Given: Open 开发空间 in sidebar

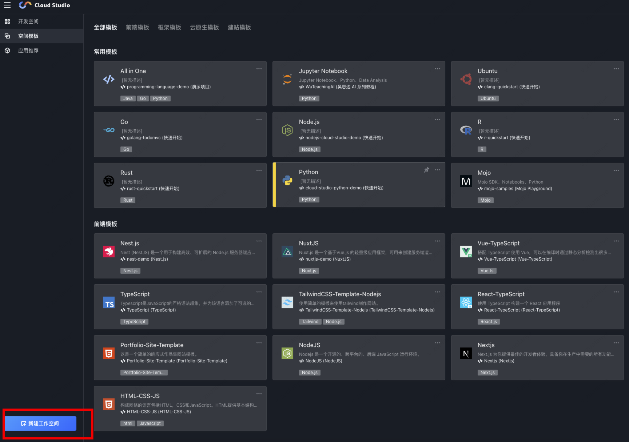Looking at the screenshot, I should (28, 21).
